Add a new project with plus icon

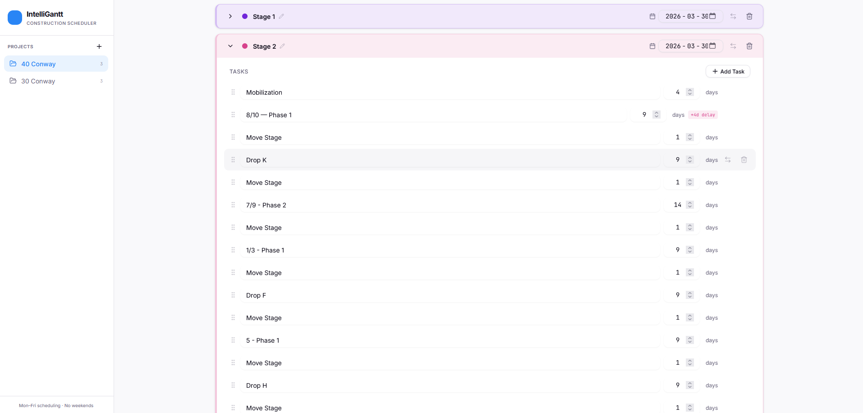pyautogui.click(x=99, y=46)
